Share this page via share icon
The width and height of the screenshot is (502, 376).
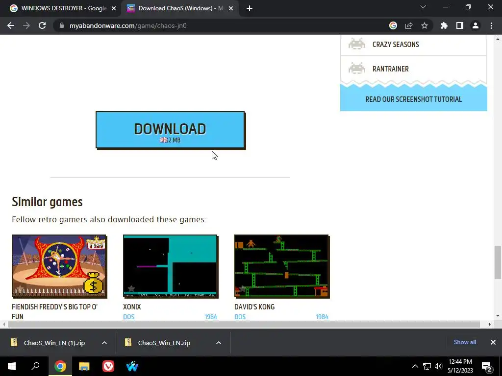click(409, 25)
